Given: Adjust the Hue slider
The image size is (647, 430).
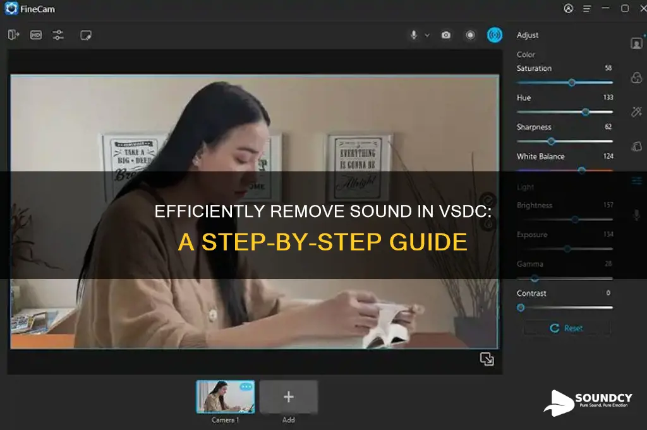Looking at the screenshot, I should 564,112.
